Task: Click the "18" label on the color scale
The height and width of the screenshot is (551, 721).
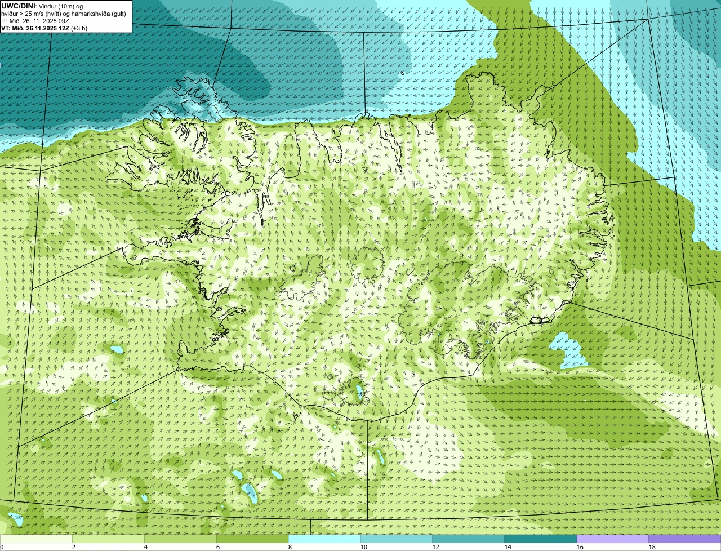Action: (x=652, y=547)
